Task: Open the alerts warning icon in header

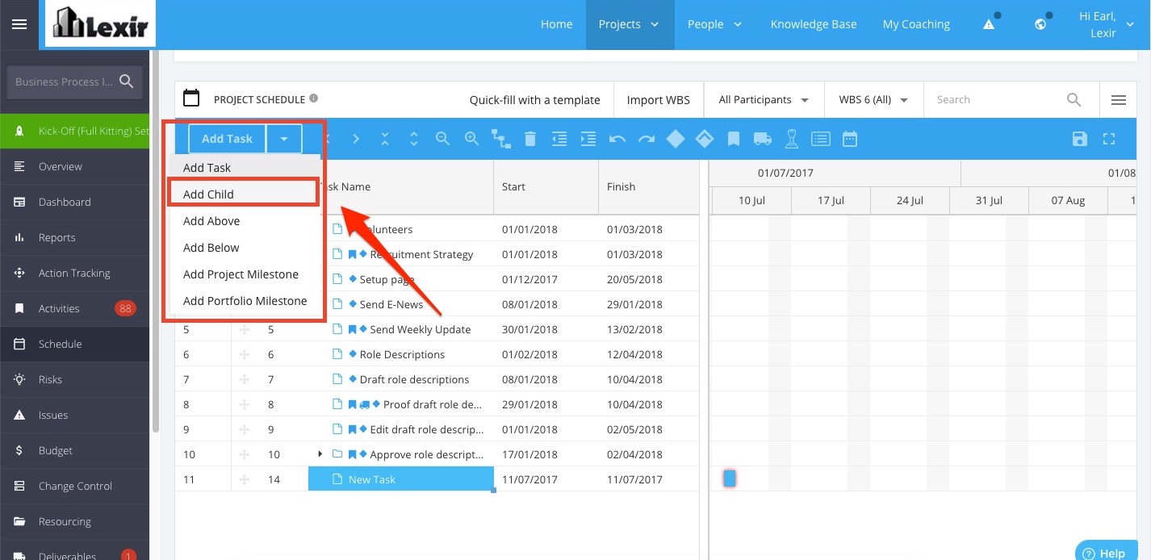Action: 989,24
